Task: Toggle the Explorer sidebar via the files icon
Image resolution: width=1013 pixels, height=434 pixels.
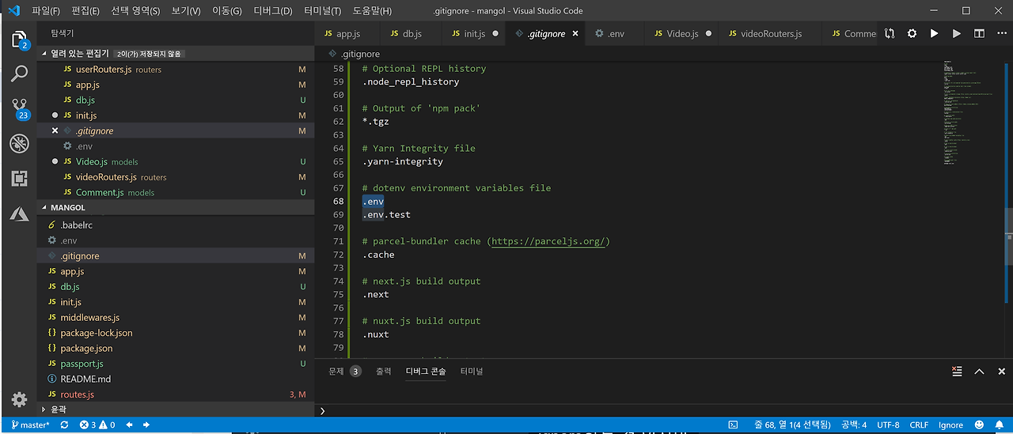Action: pos(19,40)
